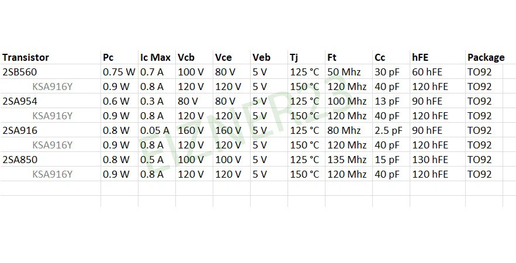Click the Tj header cell
516x263 pixels.
coord(294,57)
